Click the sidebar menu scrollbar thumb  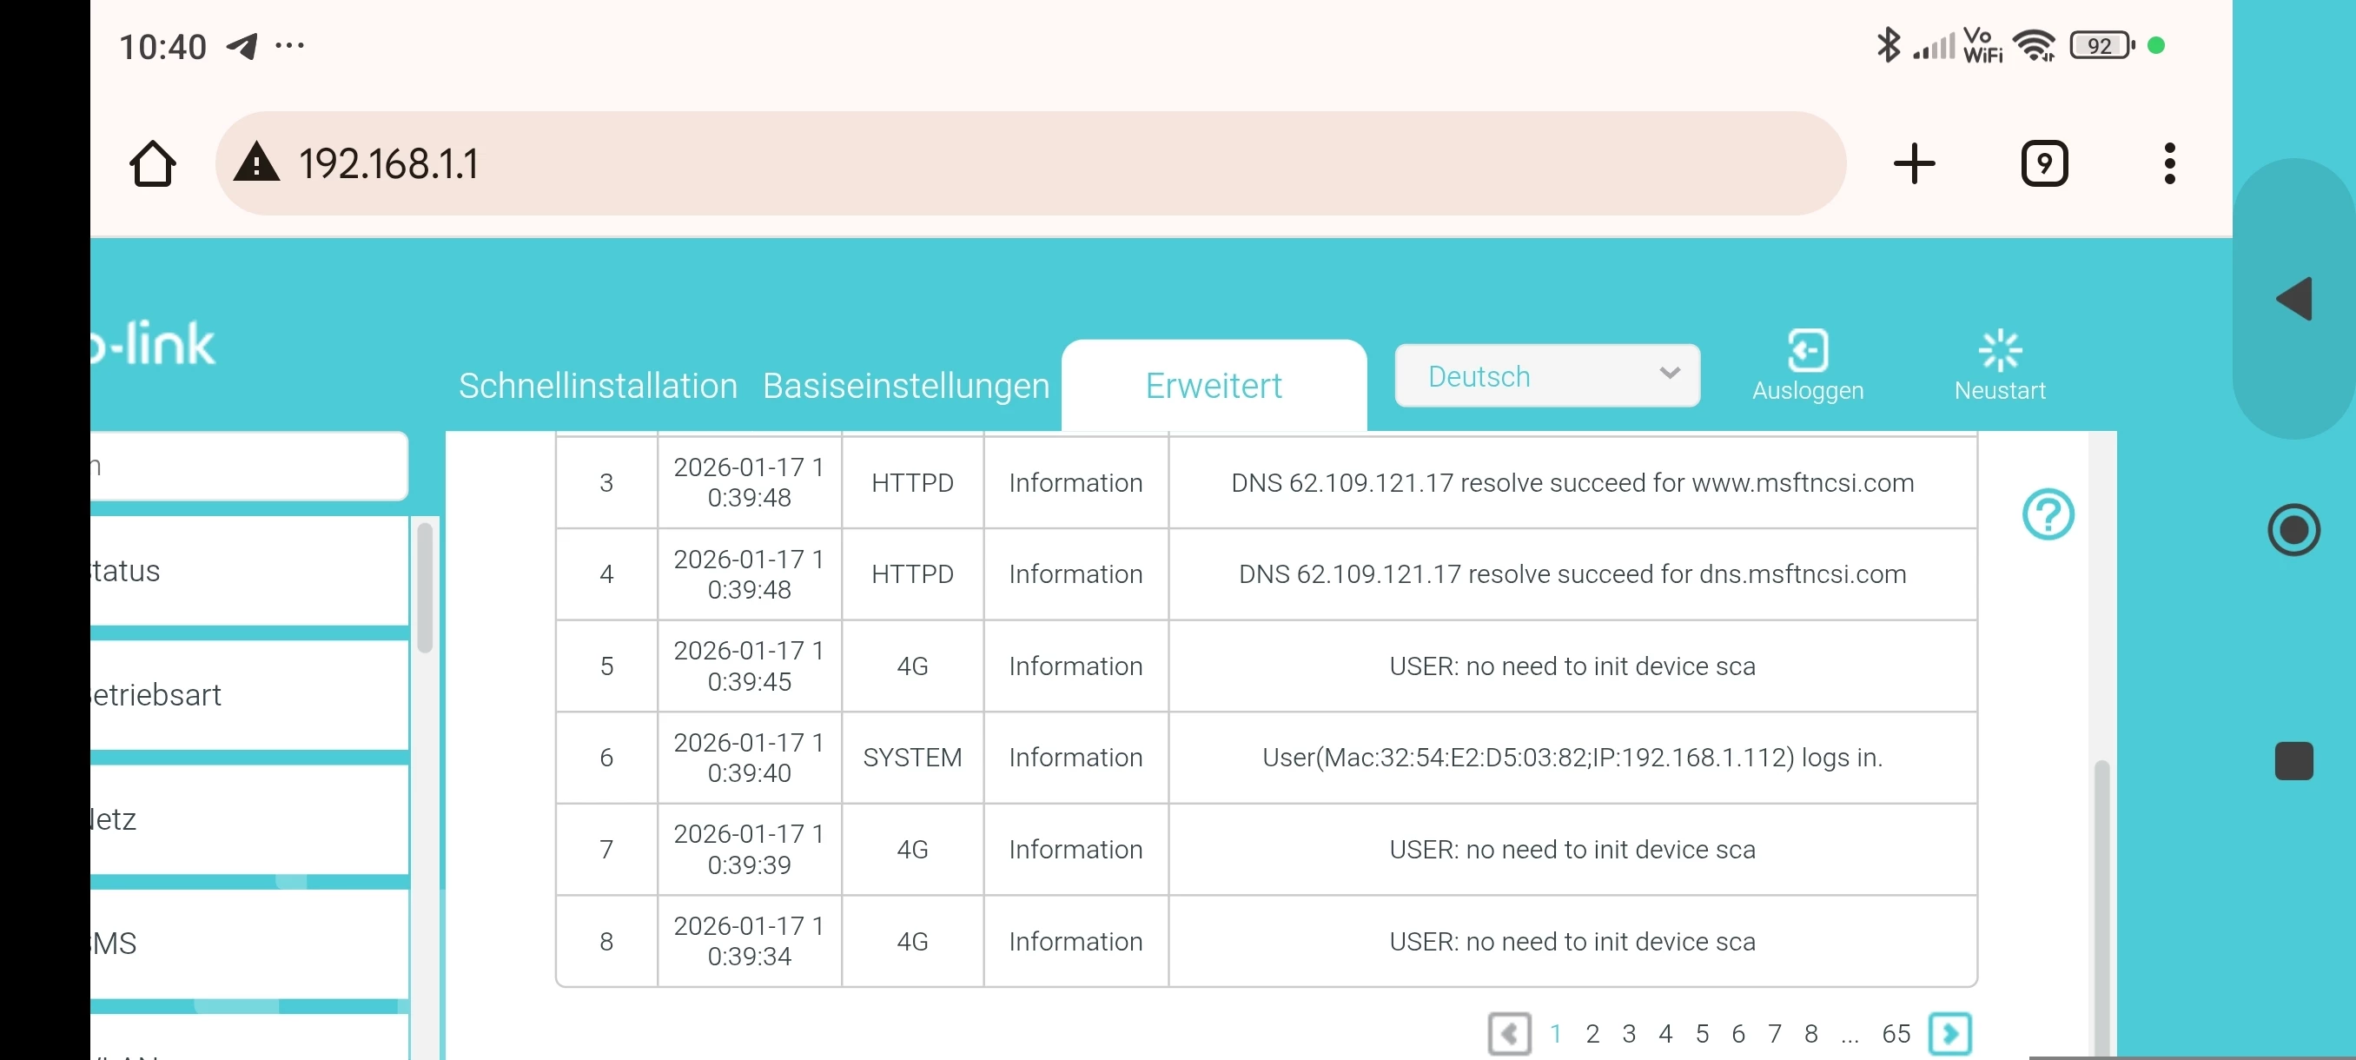(x=424, y=586)
